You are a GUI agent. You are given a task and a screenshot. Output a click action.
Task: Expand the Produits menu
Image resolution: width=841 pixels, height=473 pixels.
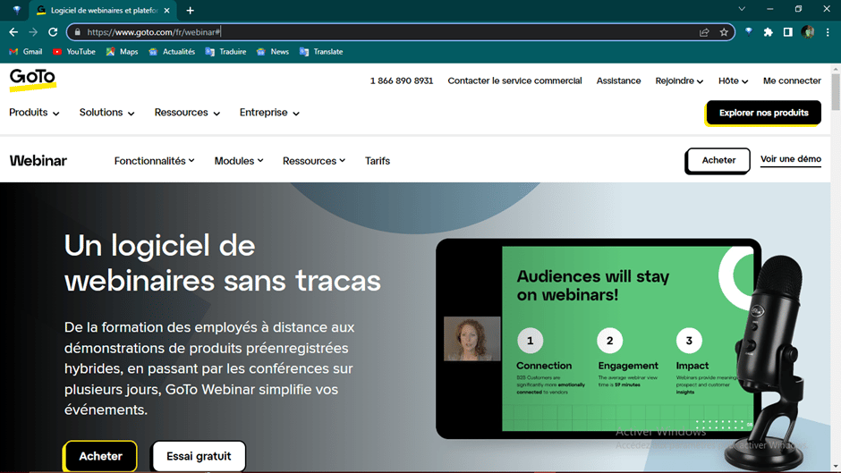pos(34,113)
